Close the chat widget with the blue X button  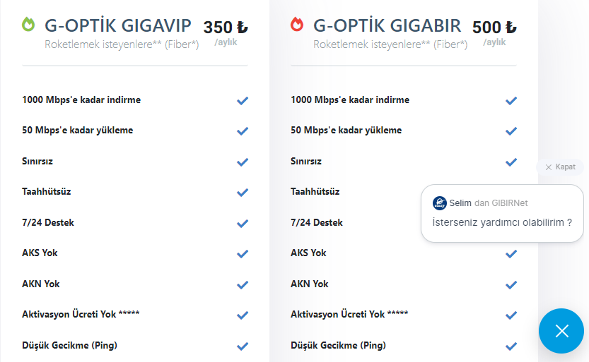[x=561, y=330]
